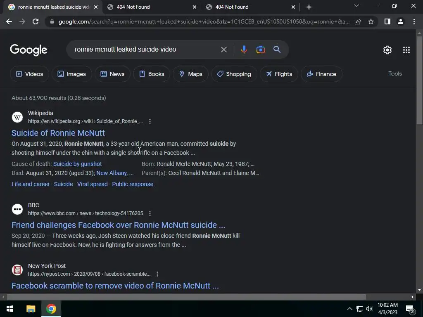Start voice search with the microphone
The height and width of the screenshot is (317, 423).
tap(244, 50)
